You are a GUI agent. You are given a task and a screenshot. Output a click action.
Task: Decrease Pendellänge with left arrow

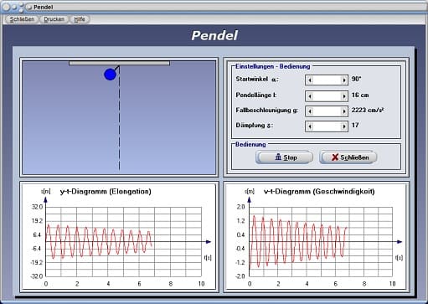point(309,96)
